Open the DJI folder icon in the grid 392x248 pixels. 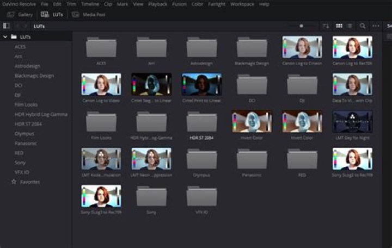point(302,84)
